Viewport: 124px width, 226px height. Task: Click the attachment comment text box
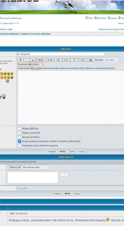33,177
